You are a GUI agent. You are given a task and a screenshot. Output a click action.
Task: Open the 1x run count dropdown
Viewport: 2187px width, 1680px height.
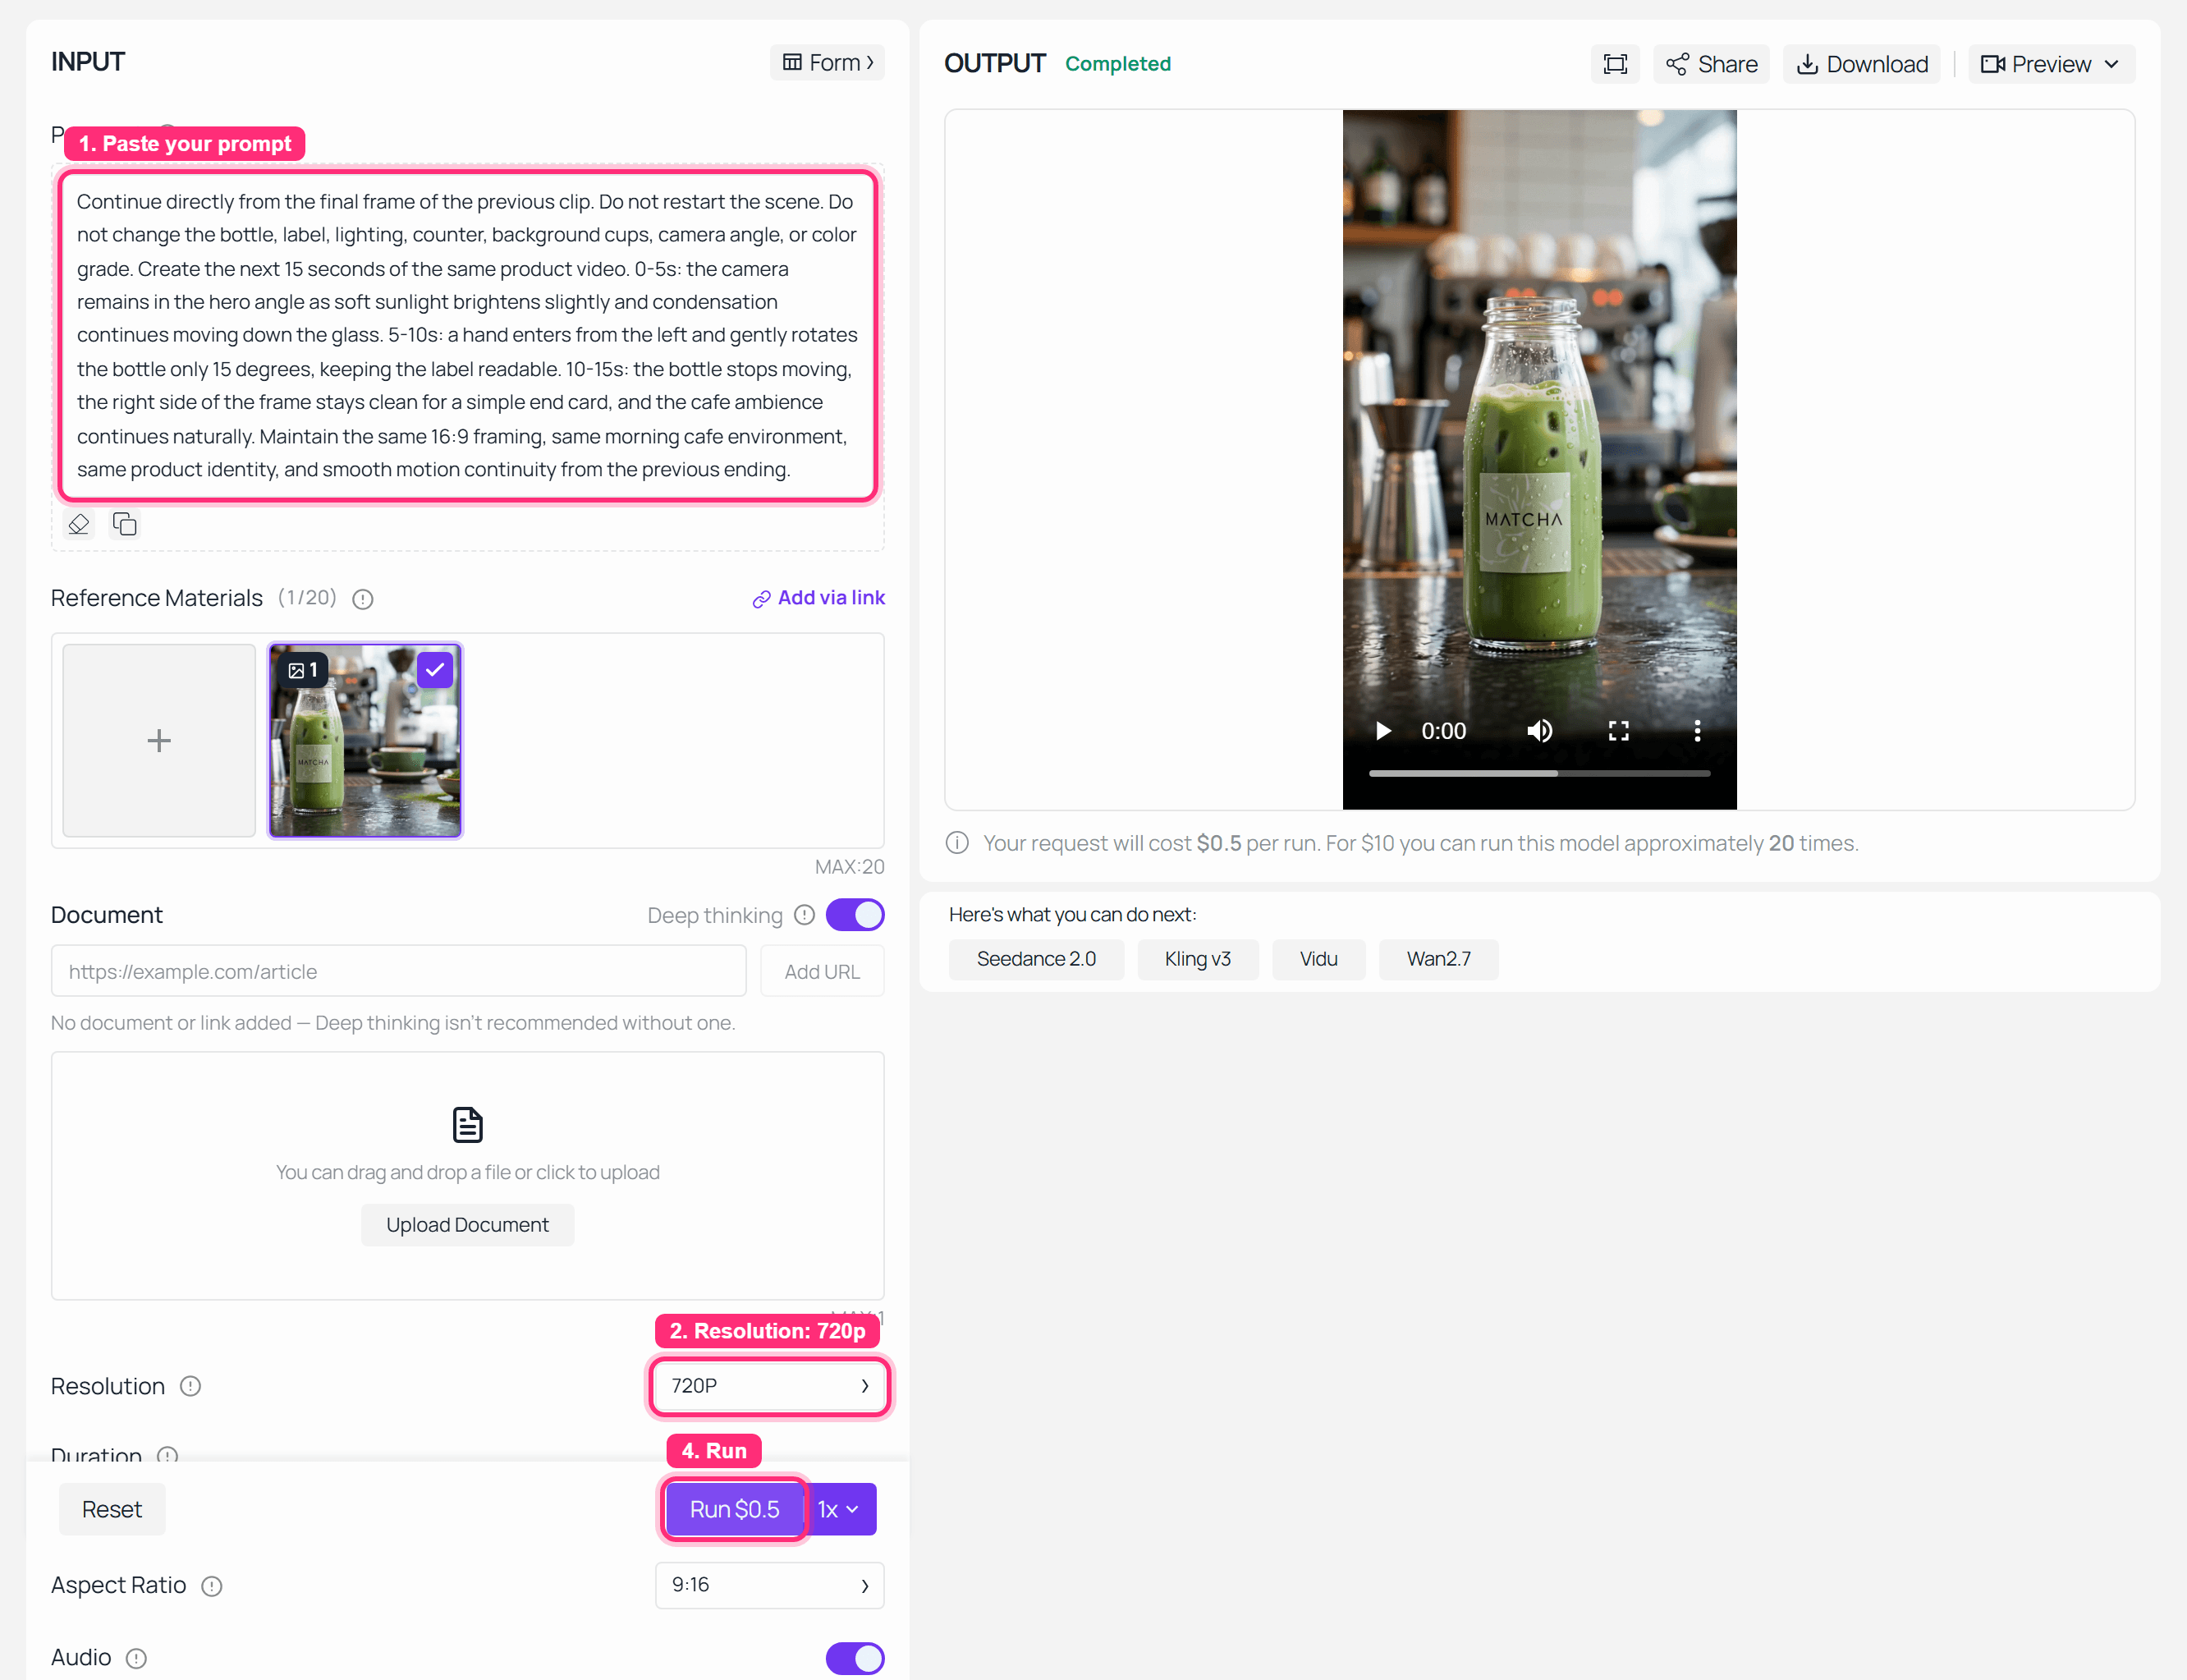coord(840,1509)
